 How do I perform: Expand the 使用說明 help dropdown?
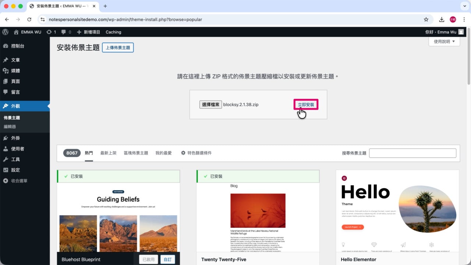pyautogui.click(x=444, y=42)
